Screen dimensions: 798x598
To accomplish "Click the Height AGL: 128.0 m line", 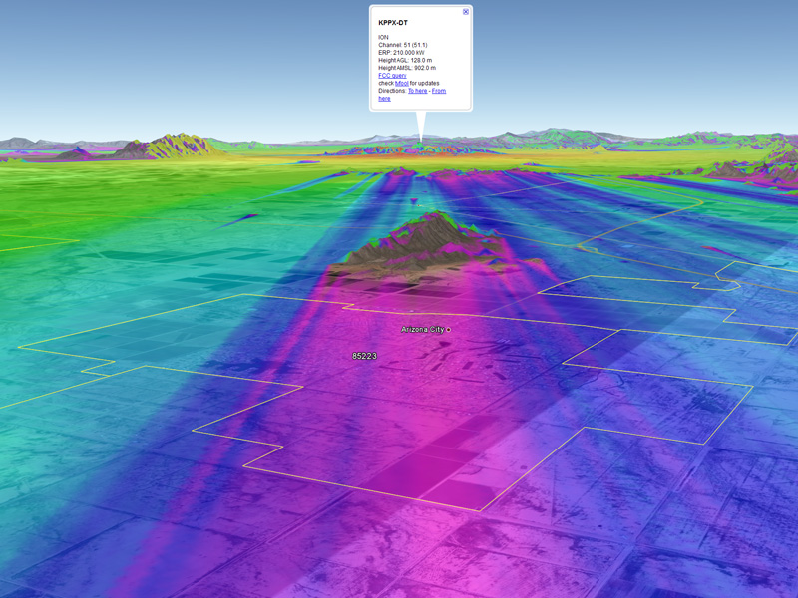I will pyautogui.click(x=404, y=60).
